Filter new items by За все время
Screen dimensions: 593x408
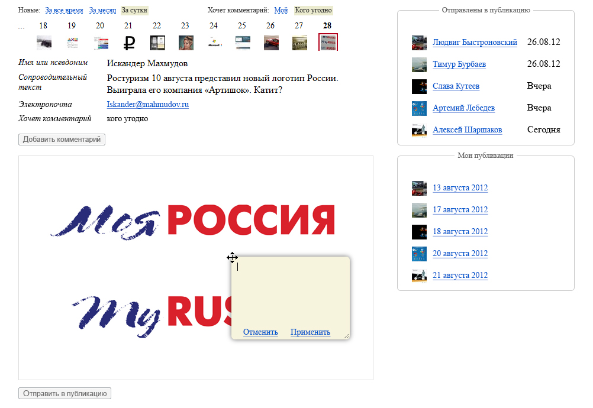[x=65, y=11]
